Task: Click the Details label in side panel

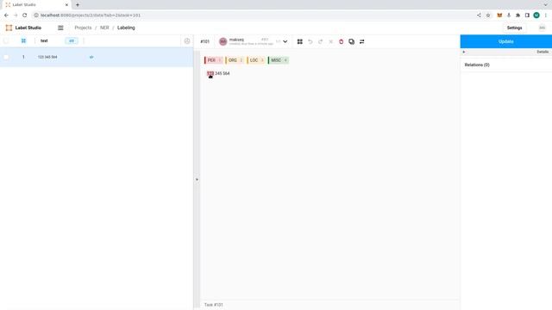Action: click(x=543, y=52)
